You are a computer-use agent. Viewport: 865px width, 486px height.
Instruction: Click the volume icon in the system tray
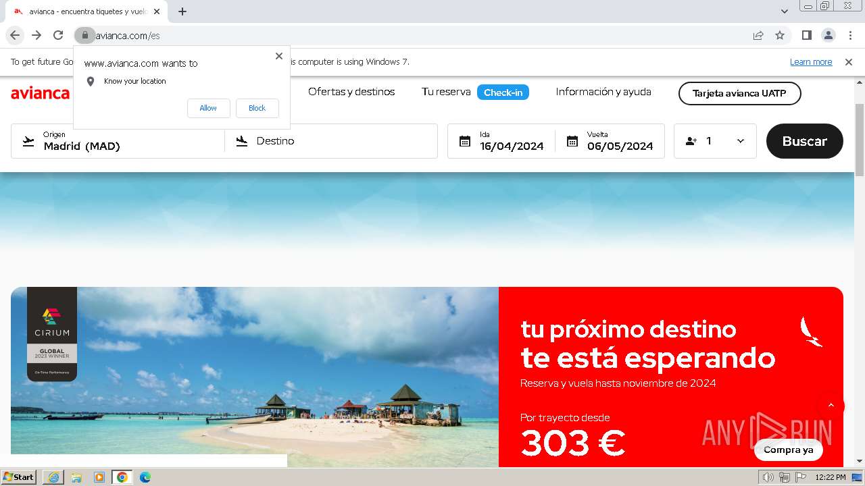coord(768,477)
